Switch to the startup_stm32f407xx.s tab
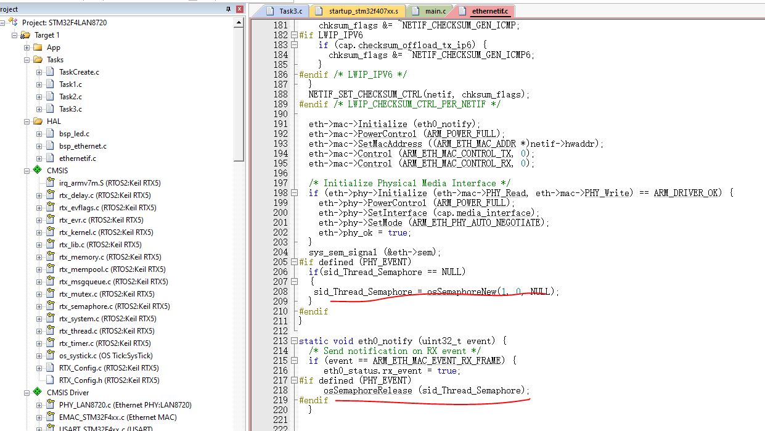Image resolution: width=765 pixels, height=431 pixels. click(359, 11)
